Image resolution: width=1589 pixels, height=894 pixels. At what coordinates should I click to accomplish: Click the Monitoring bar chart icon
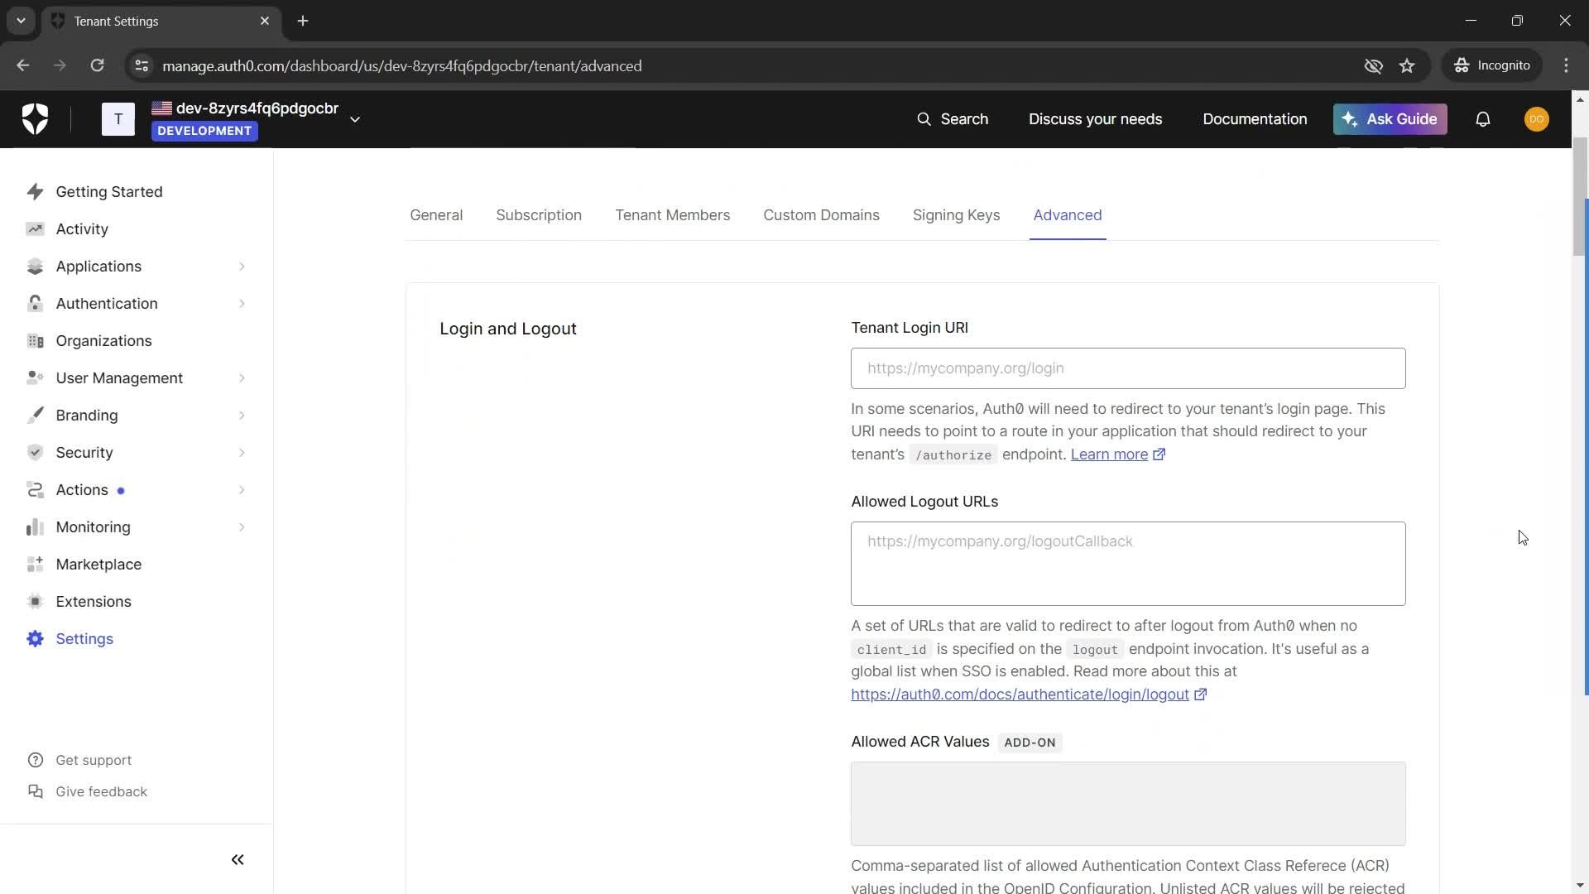click(35, 526)
